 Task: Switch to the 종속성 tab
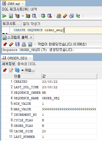[22, 64]
